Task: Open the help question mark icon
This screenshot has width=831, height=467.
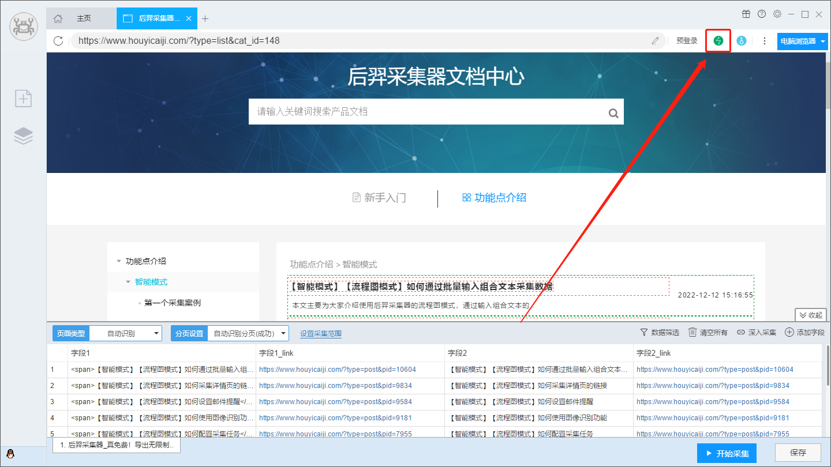Action: pyautogui.click(x=762, y=14)
